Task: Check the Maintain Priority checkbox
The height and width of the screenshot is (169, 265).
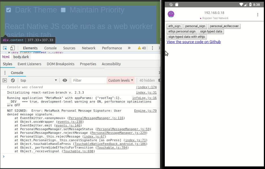Action: tap(63, 10)
